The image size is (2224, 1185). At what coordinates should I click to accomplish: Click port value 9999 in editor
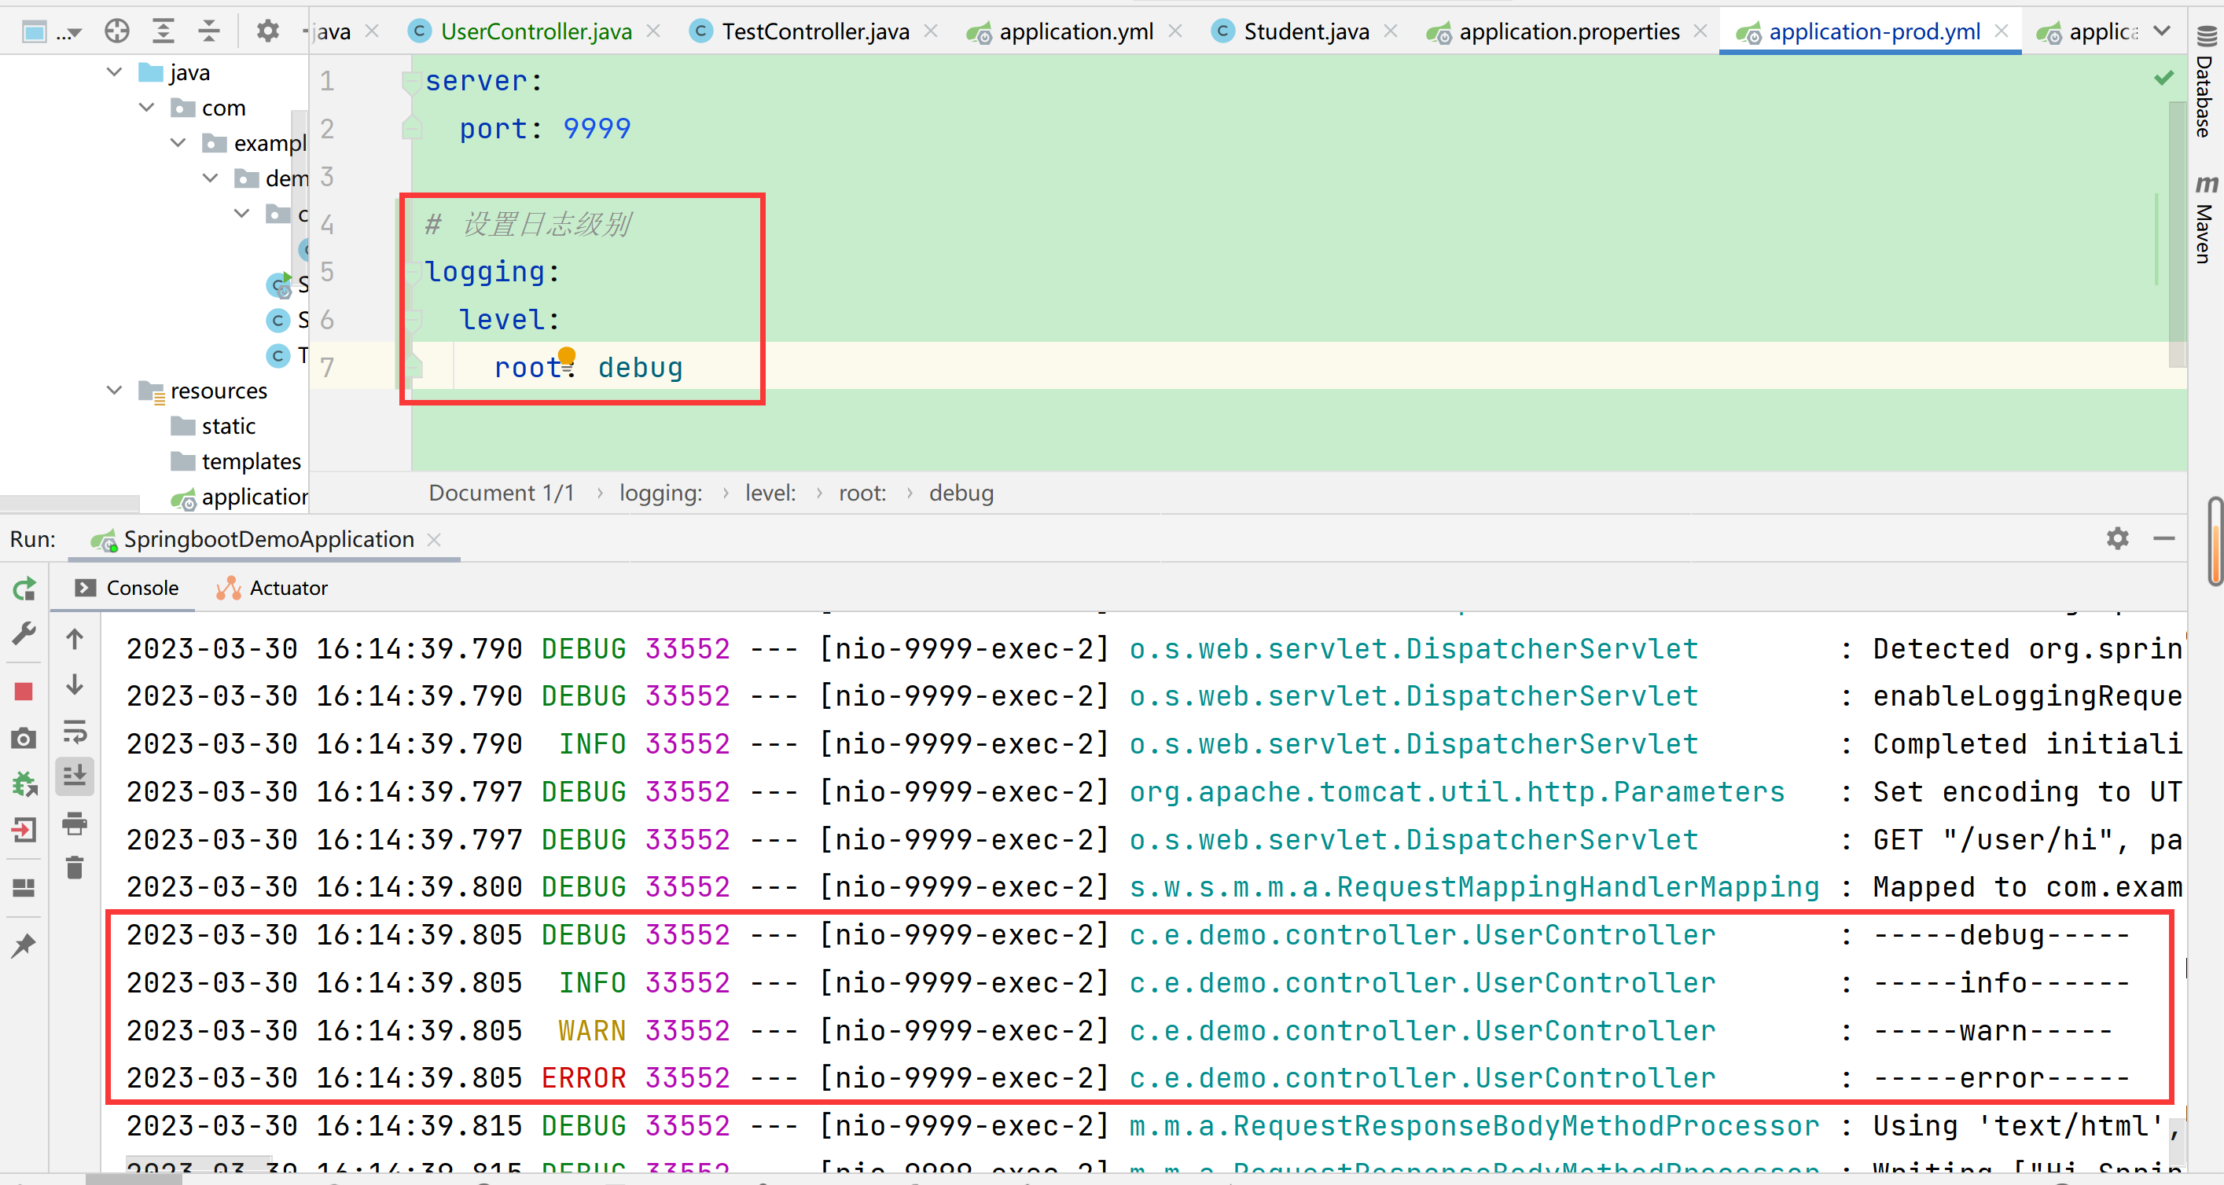596,129
